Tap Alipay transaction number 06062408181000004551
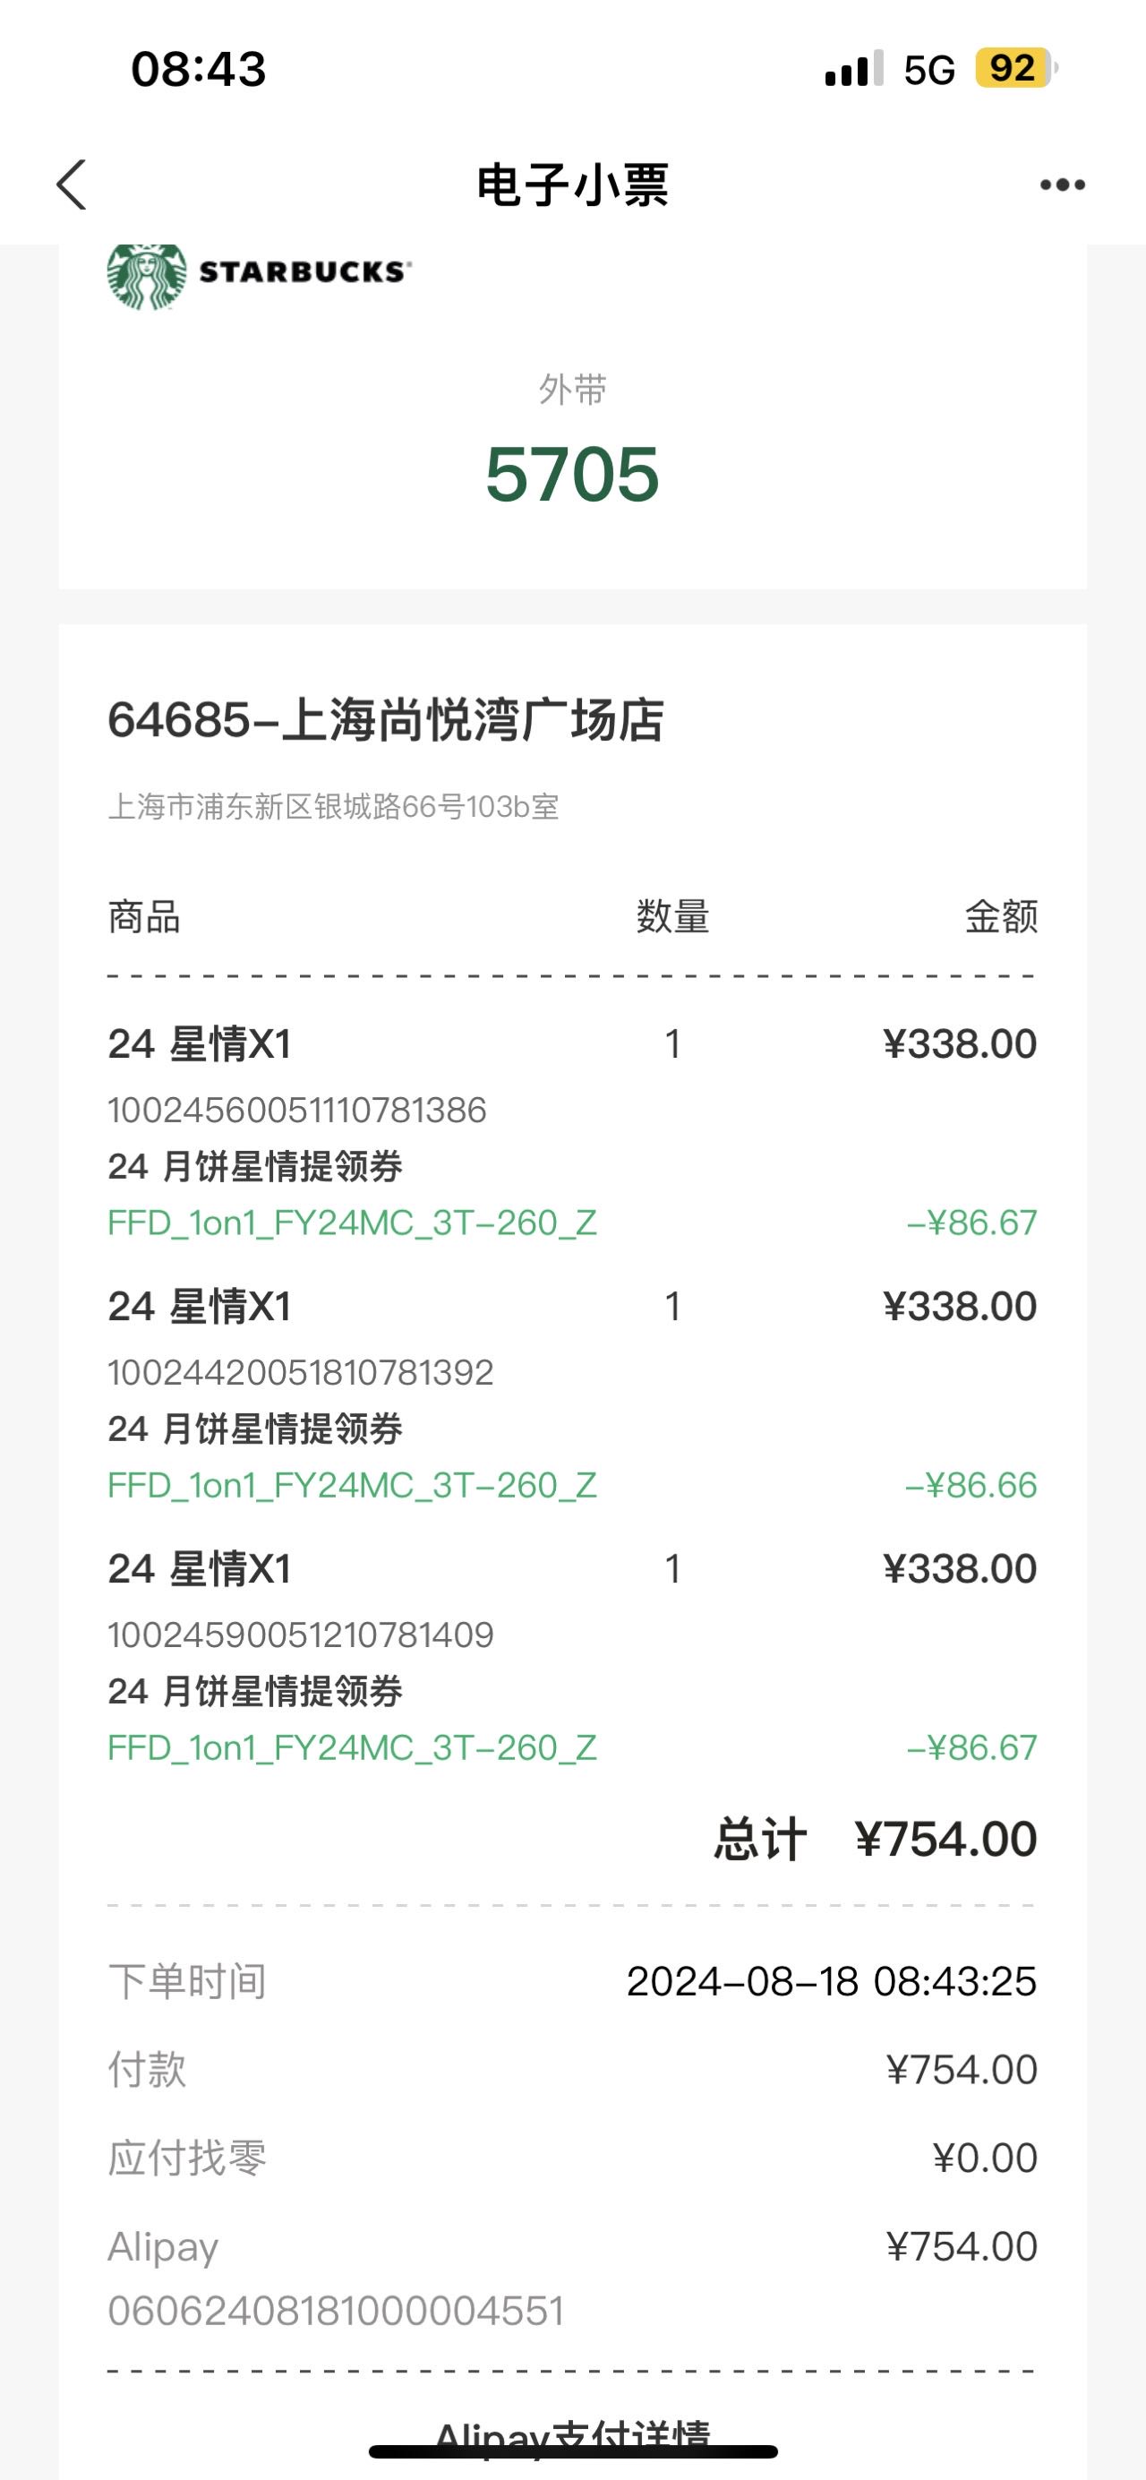Viewport: 1146px width, 2480px height. (336, 2312)
